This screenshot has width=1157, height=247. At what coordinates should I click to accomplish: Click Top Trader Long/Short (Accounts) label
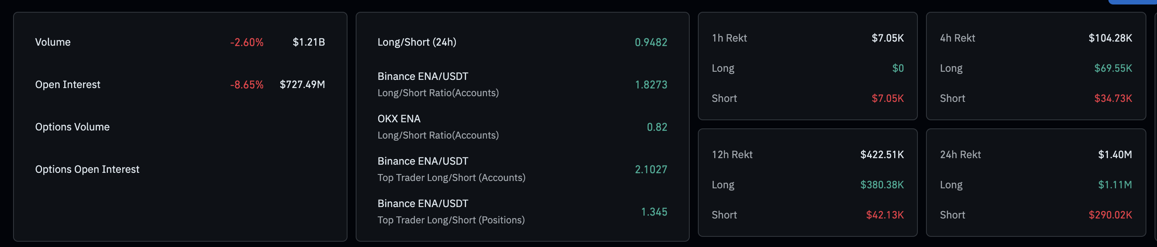[x=451, y=178]
